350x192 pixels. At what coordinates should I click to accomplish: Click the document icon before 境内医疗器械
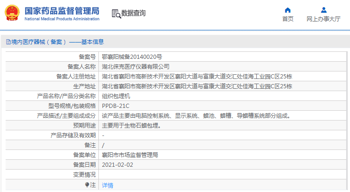point(8,42)
